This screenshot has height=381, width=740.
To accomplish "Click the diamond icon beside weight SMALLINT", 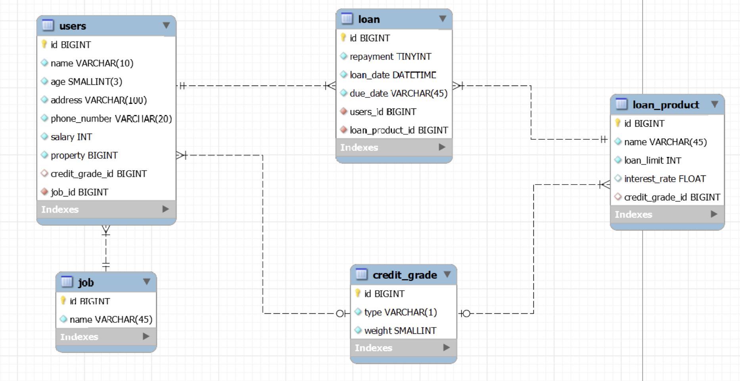I will click(358, 330).
